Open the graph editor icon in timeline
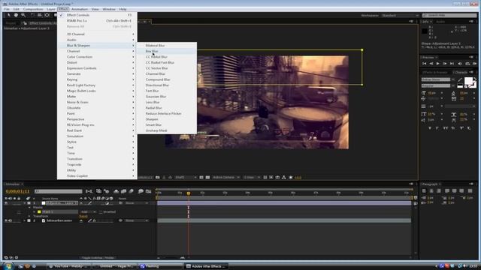 [149, 191]
